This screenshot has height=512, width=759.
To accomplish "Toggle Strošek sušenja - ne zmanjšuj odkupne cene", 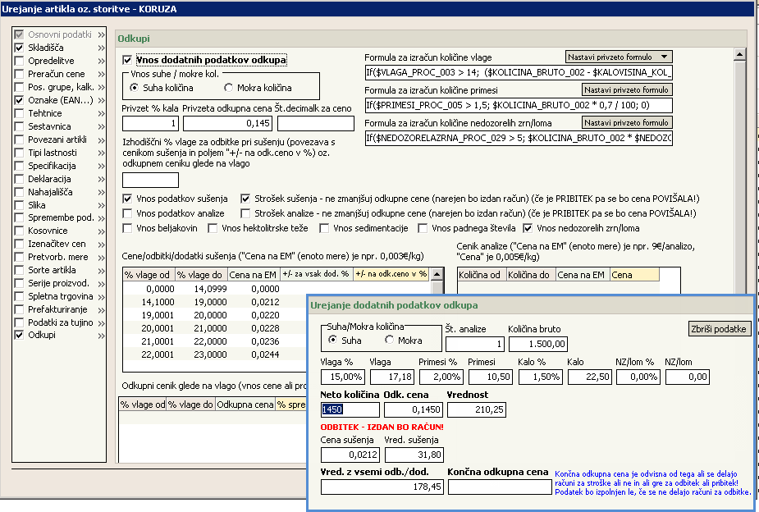I will pyautogui.click(x=245, y=199).
